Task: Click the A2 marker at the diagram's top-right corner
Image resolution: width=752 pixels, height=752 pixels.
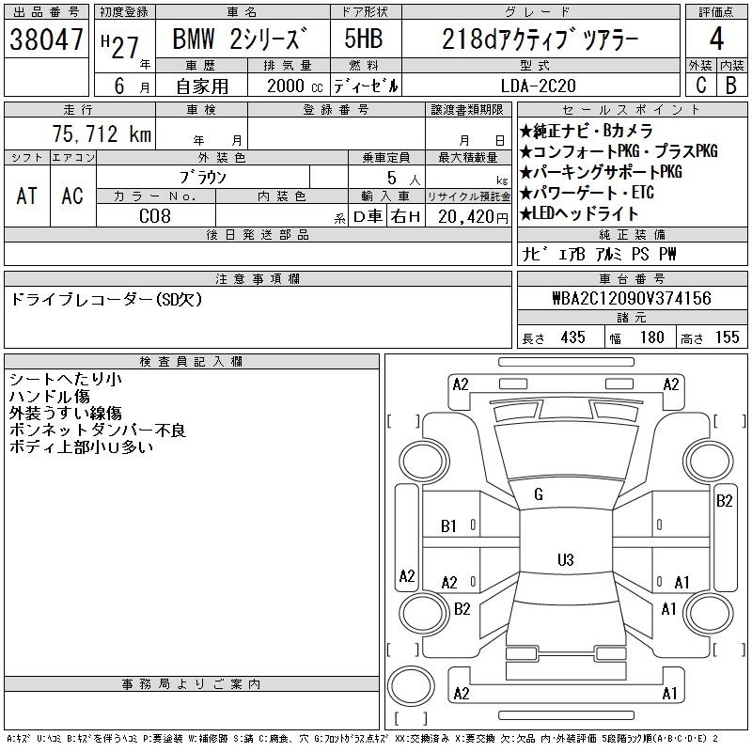Action: click(x=670, y=384)
